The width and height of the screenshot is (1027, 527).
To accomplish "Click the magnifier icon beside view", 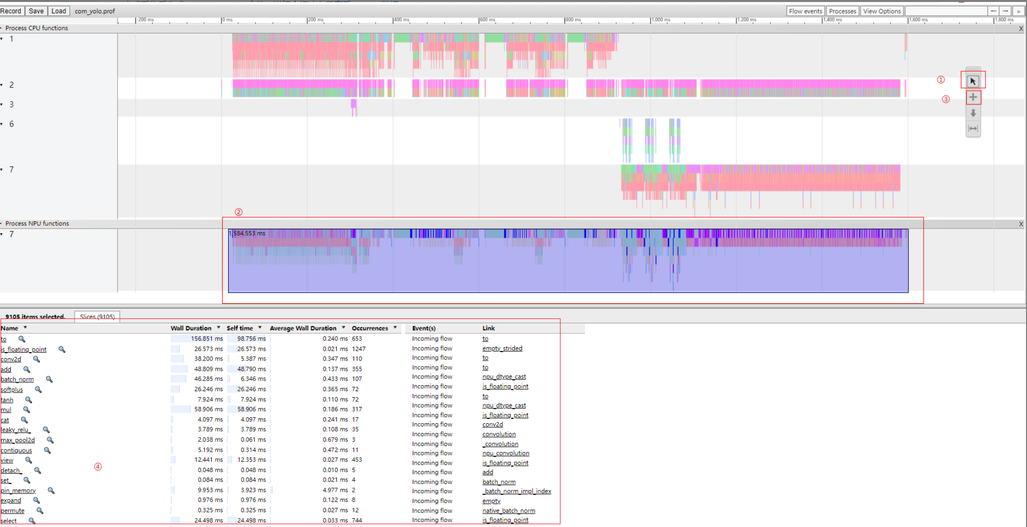I will 28,460.
